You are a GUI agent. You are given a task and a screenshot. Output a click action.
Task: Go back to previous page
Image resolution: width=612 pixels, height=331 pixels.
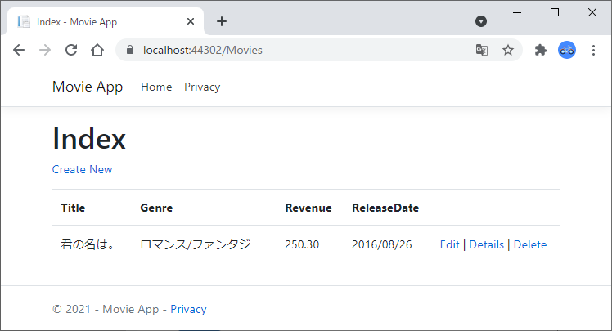pyautogui.click(x=19, y=50)
